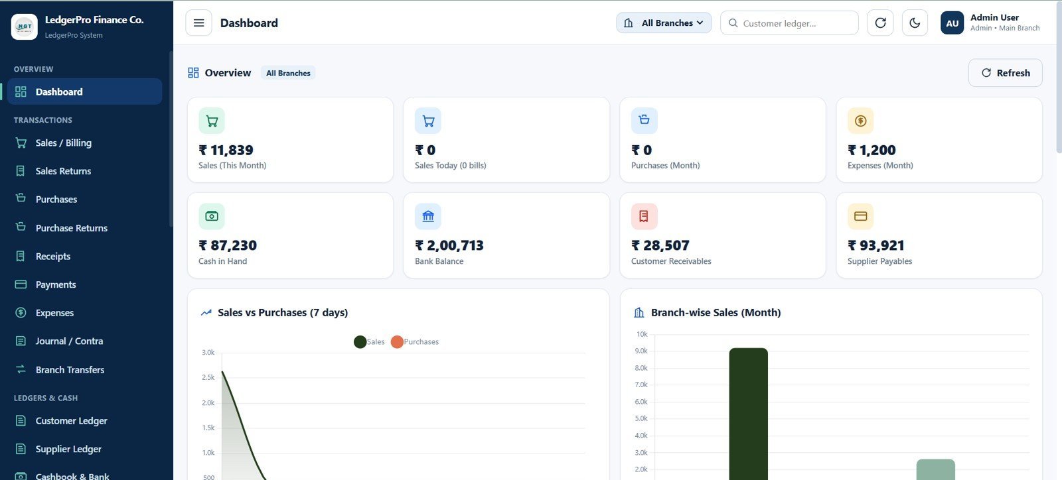Viewport: 1062px width, 480px height.
Task: Open the AU user avatar
Action: click(x=952, y=23)
